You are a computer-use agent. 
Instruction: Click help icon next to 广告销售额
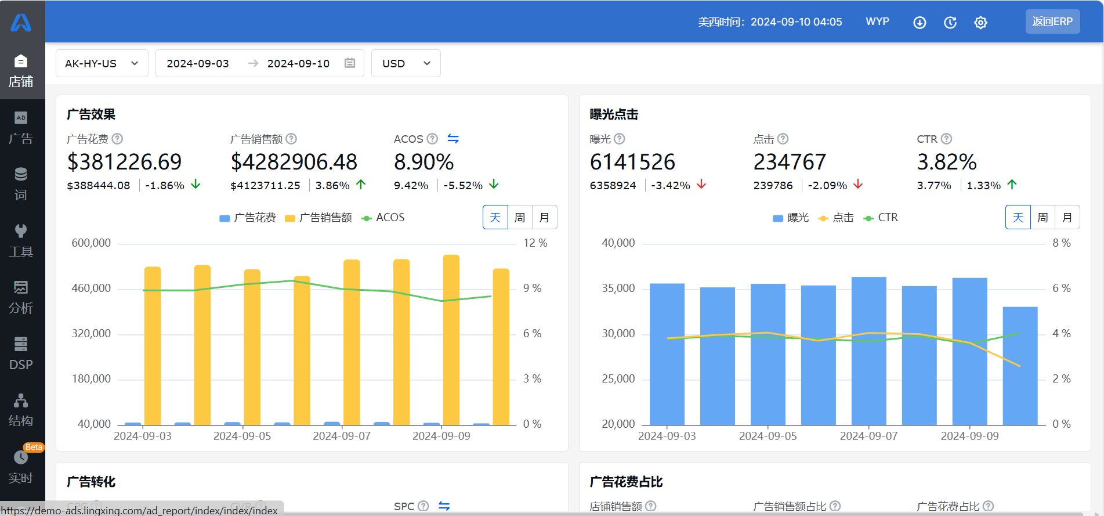pos(291,139)
